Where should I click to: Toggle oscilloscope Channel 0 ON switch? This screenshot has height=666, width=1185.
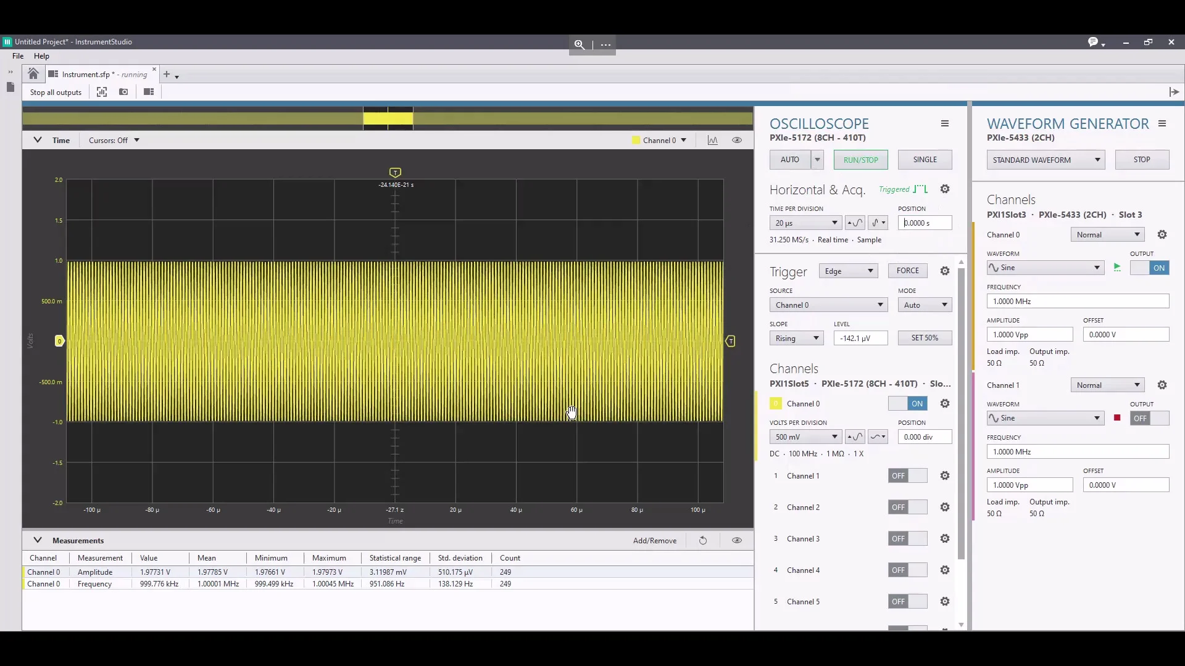[x=908, y=404]
